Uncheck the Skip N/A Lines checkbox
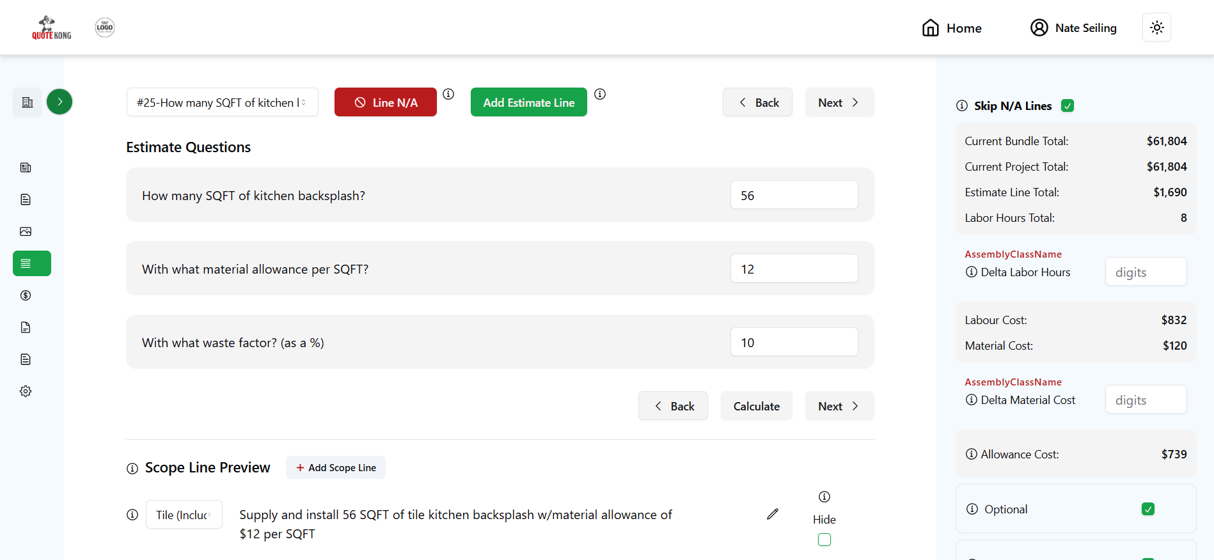 1068,105
